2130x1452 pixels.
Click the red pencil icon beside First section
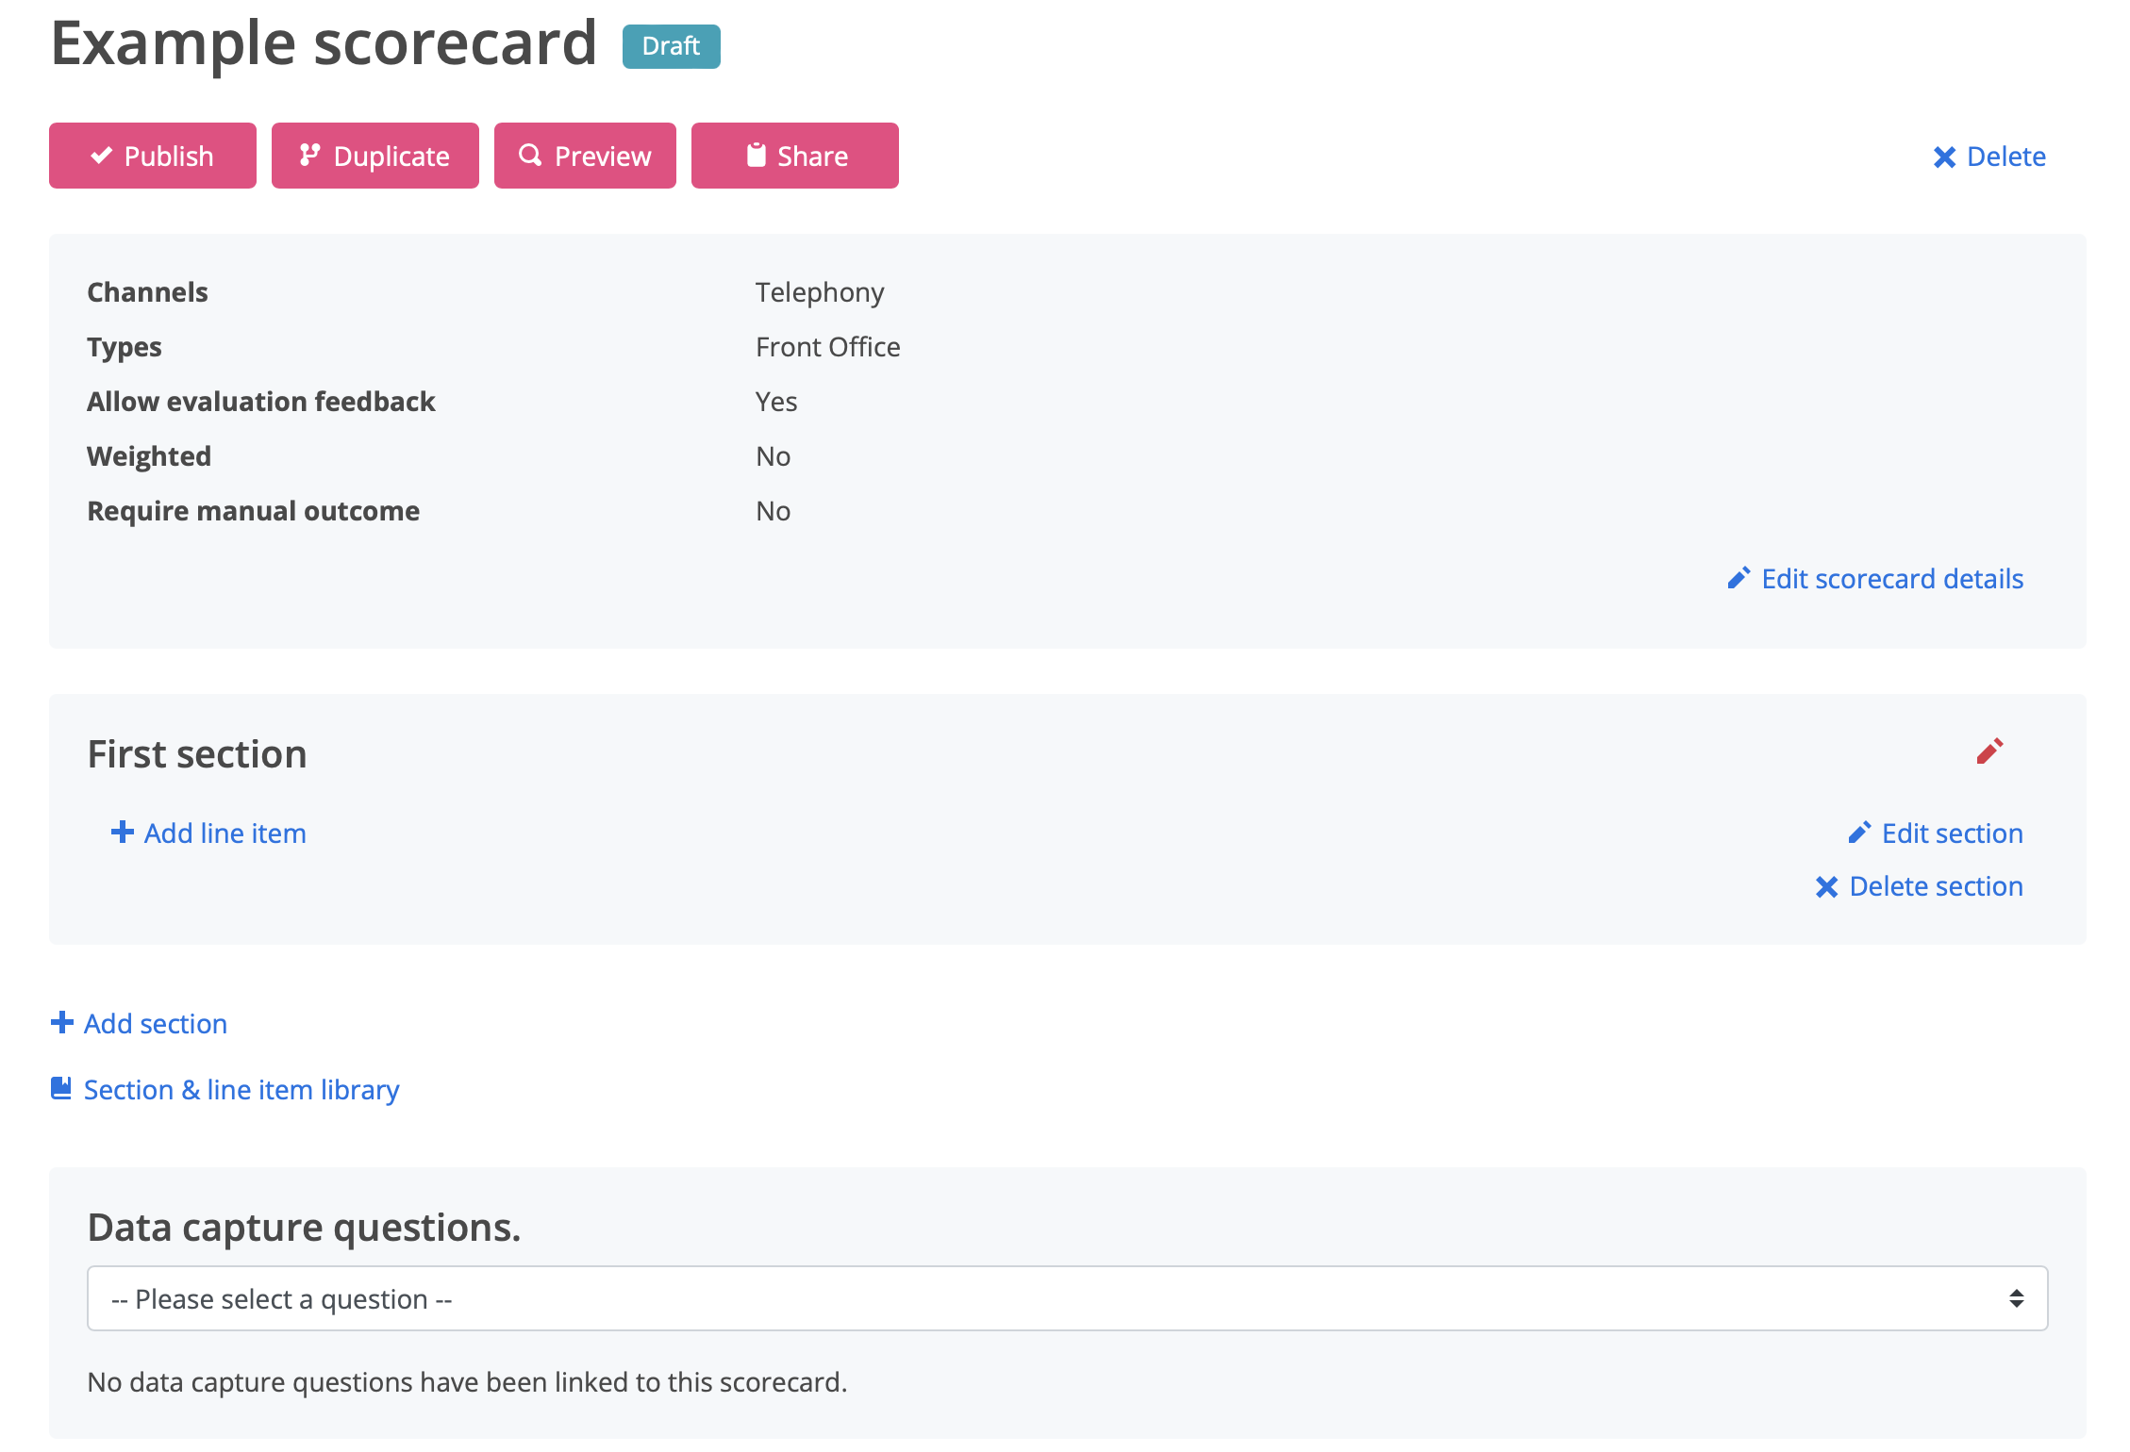1989,751
